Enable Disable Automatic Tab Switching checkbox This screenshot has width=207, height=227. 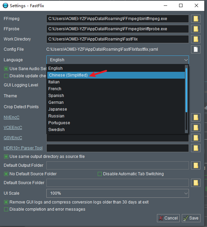pyautogui.click(x=100, y=174)
